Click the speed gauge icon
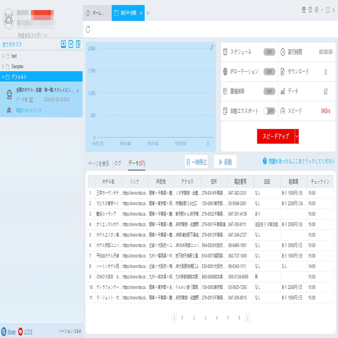 point(283,111)
